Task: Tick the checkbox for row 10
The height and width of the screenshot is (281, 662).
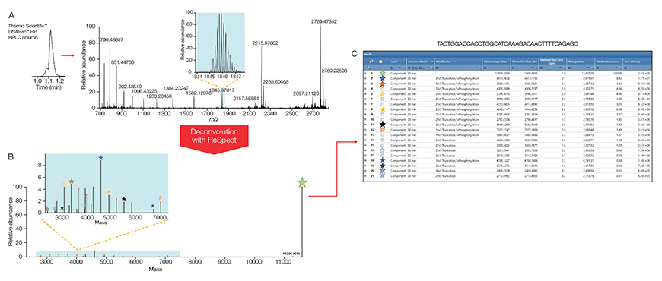Action: pyautogui.click(x=383, y=119)
